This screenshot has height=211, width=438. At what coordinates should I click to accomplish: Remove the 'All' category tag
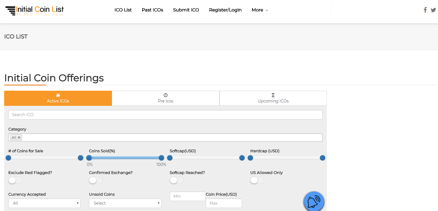point(19,138)
